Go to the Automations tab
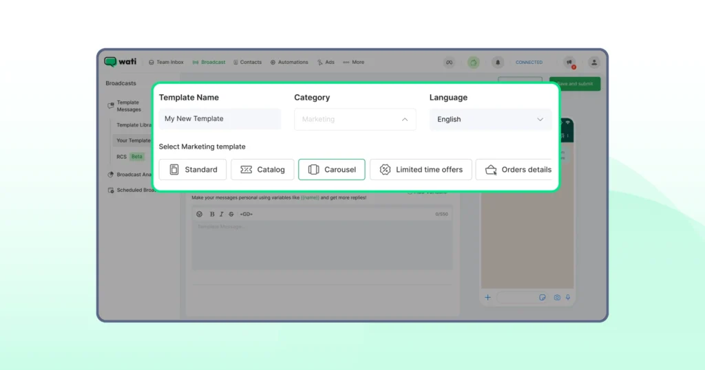This screenshot has width=705, height=370. pyautogui.click(x=289, y=63)
